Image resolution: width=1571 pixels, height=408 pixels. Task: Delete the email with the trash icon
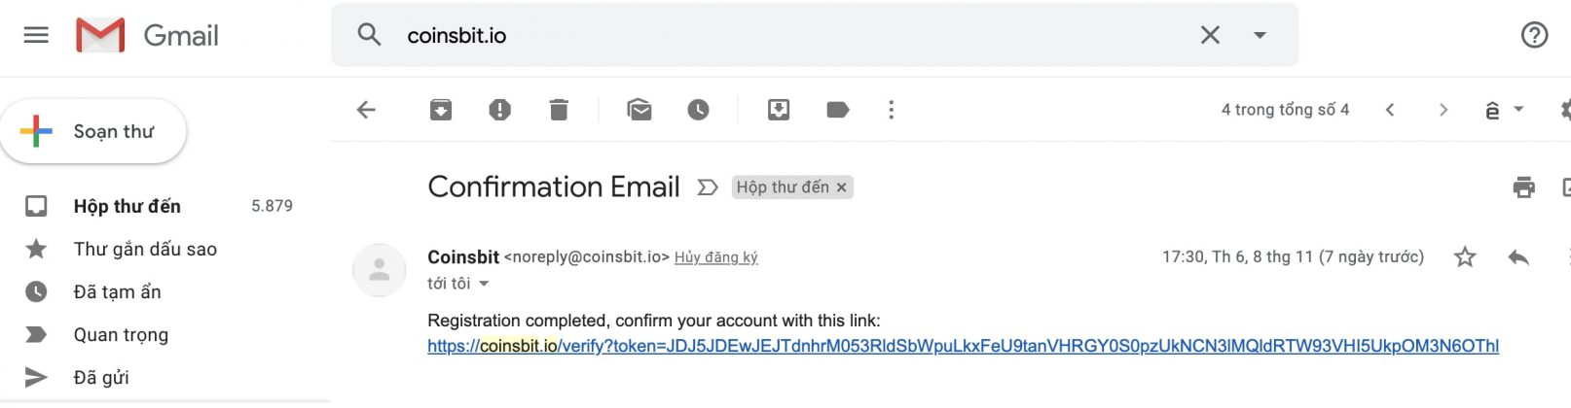tap(559, 110)
